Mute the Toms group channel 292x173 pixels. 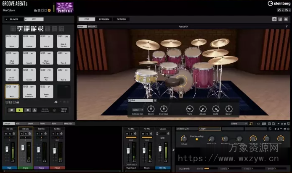(37, 134)
